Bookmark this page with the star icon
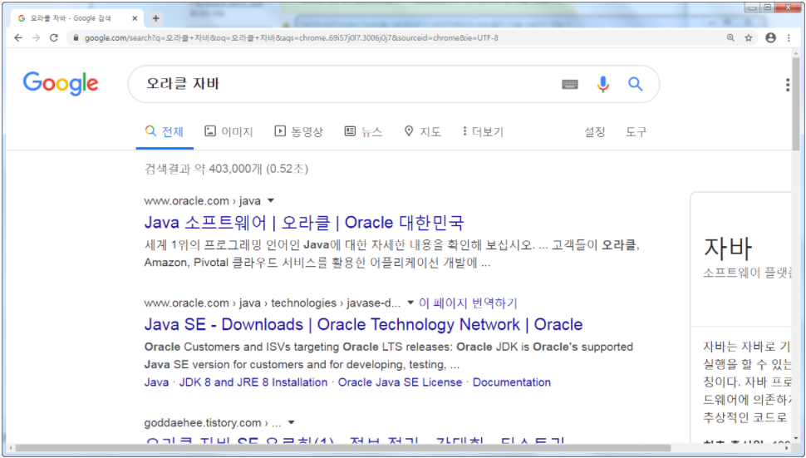Viewport: 806px width, 458px height. (x=749, y=37)
